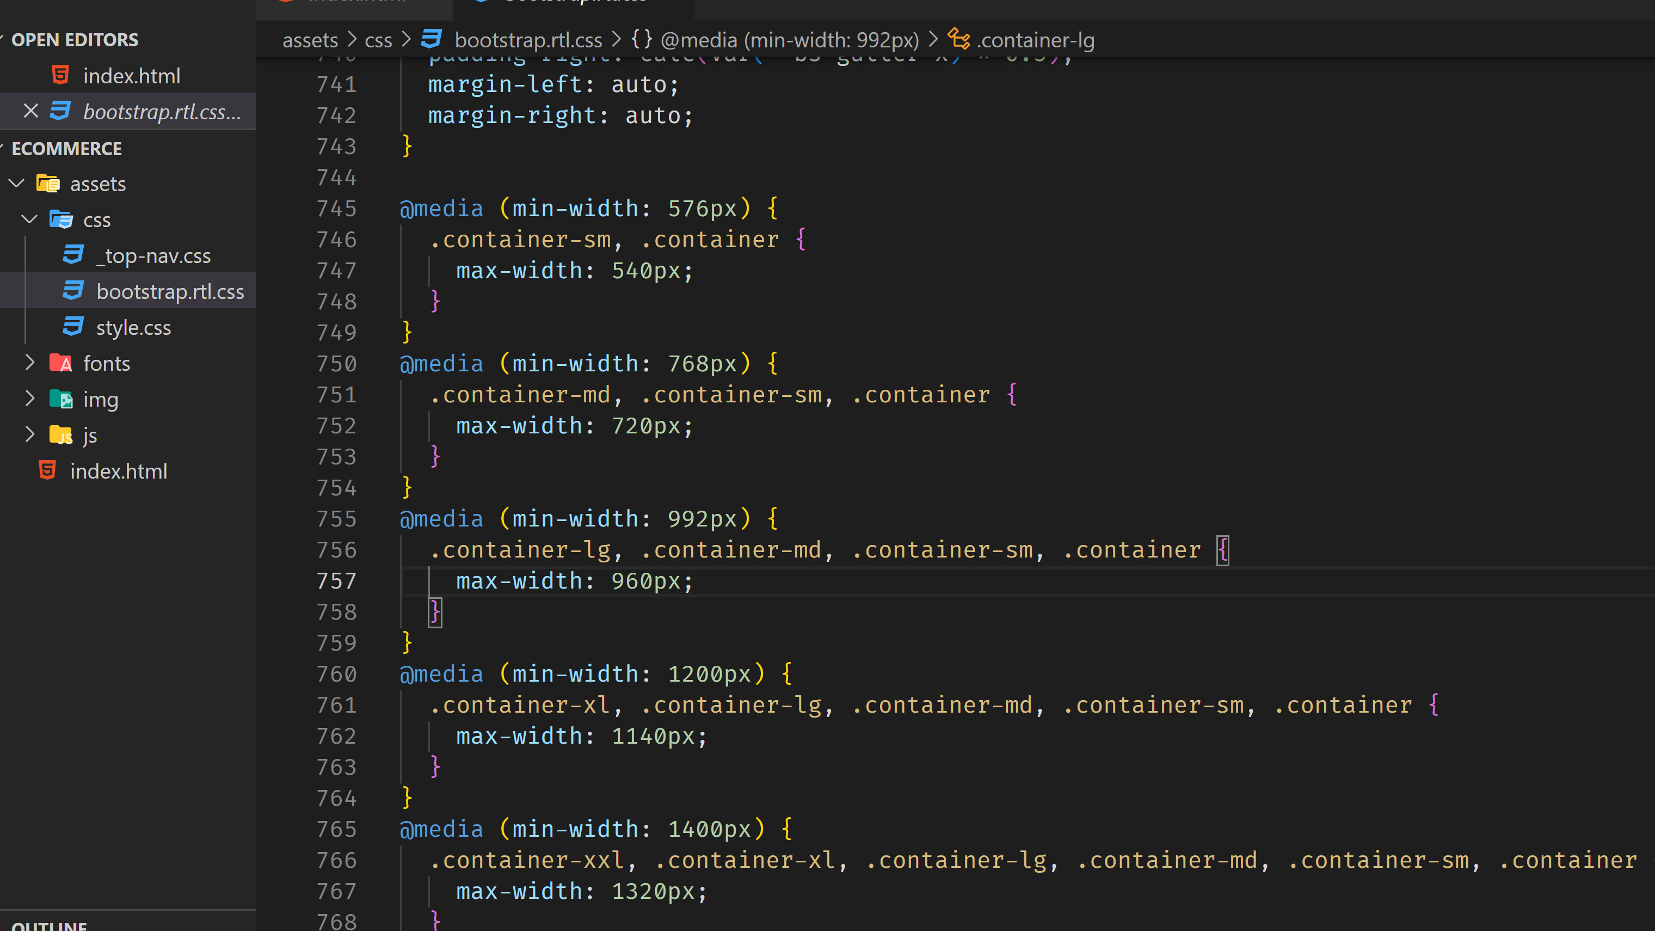Click line number 745 in gutter
The image size is (1655, 931).
pos(336,208)
